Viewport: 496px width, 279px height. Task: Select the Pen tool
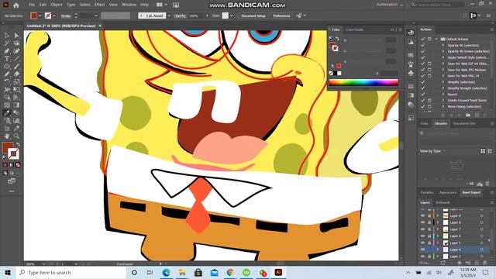pyautogui.click(x=7, y=51)
